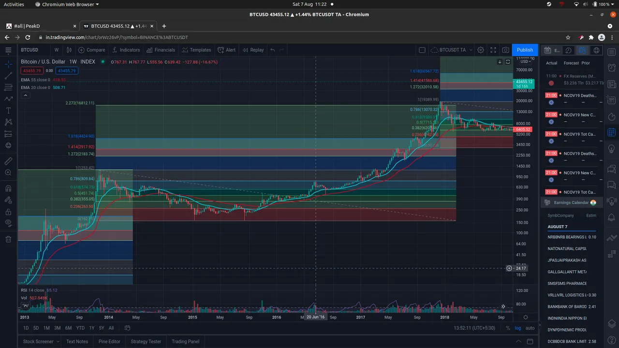Toggle lock all drawing tools
619x348 pixels.
pyautogui.click(x=8, y=212)
